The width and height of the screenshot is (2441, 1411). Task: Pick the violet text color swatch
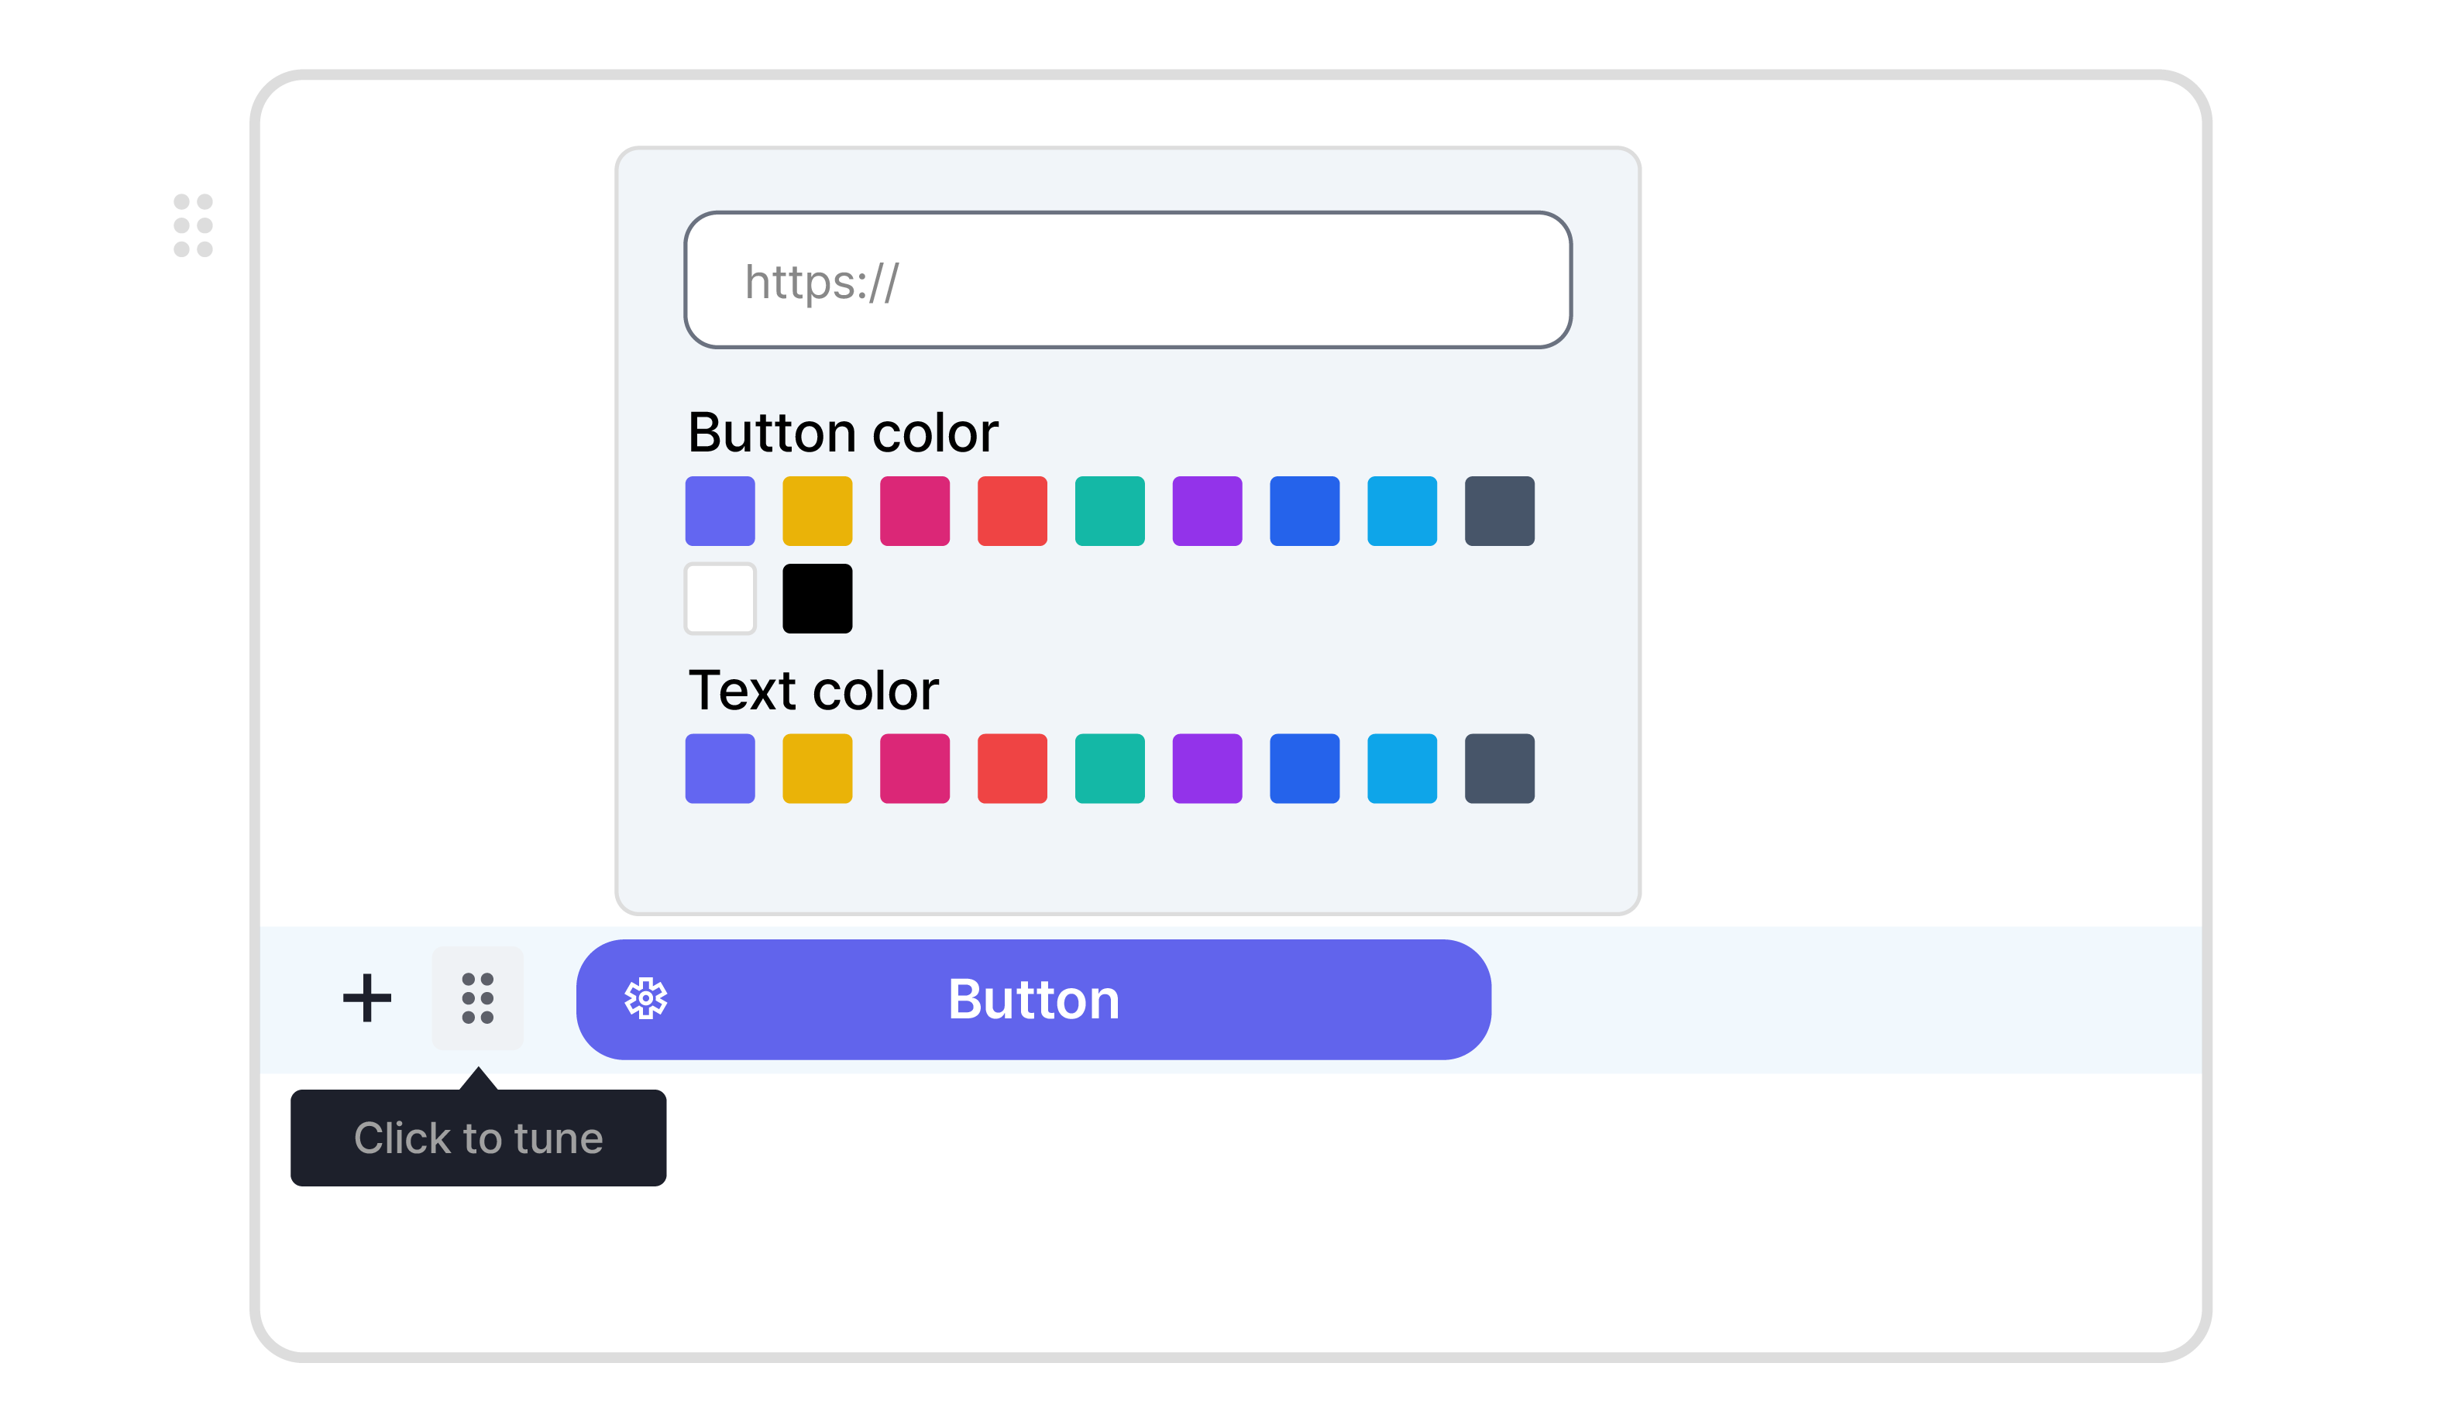(1207, 768)
